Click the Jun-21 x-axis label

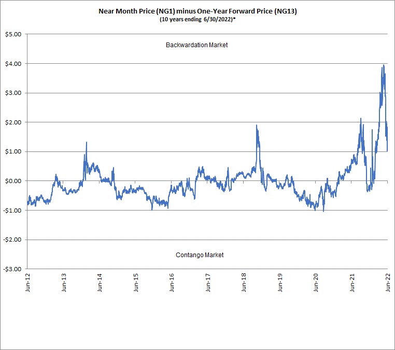(x=351, y=283)
